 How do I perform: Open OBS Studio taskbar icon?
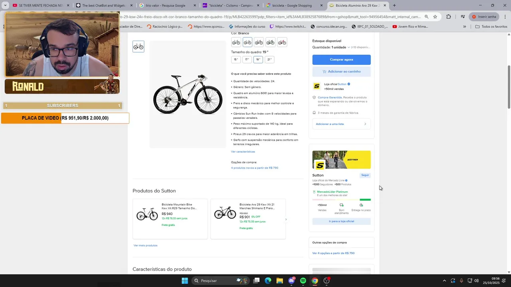coord(327,281)
